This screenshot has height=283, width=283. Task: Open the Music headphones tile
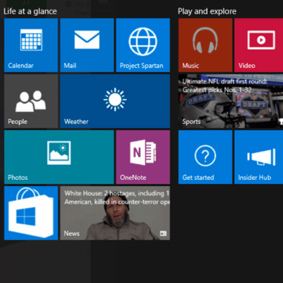coord(205,45)
